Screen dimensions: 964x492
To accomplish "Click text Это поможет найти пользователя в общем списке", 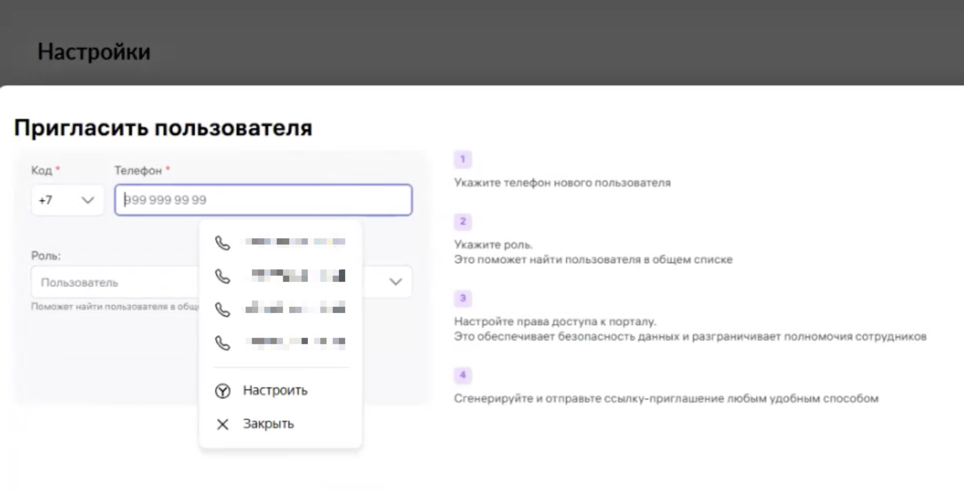I will click(x=593, y=260).
